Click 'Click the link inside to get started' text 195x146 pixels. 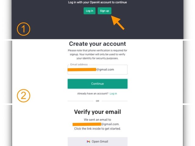[x=97, y=129]
